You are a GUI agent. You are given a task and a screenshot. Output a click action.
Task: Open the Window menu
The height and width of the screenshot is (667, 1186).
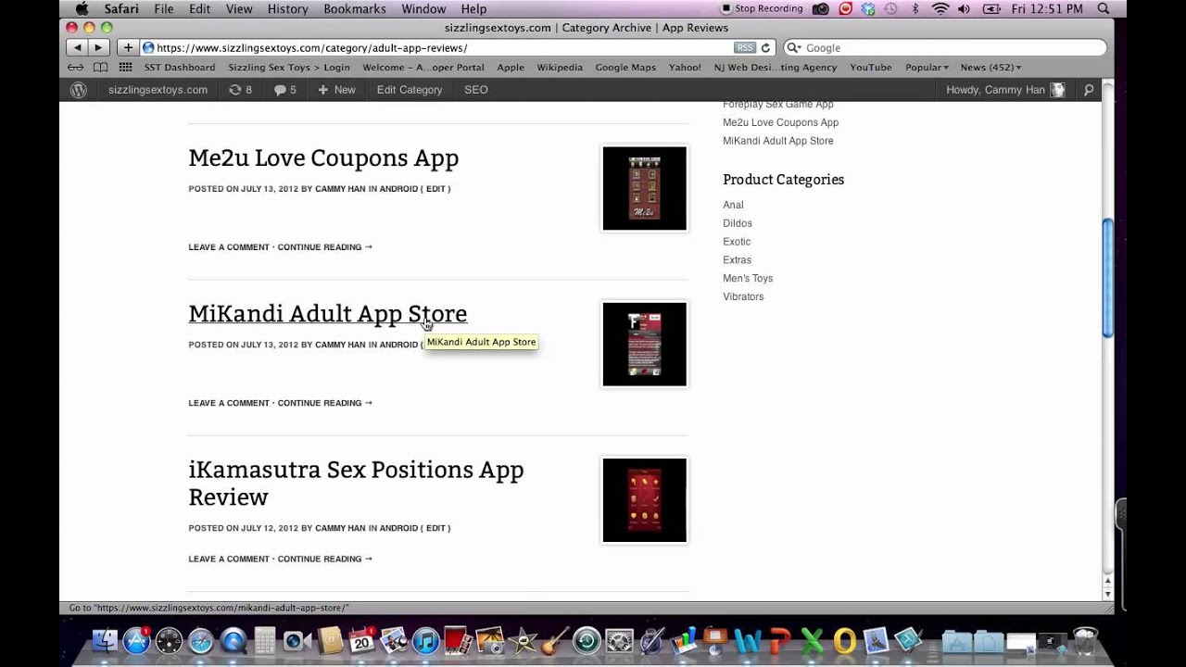click(423, 8)
